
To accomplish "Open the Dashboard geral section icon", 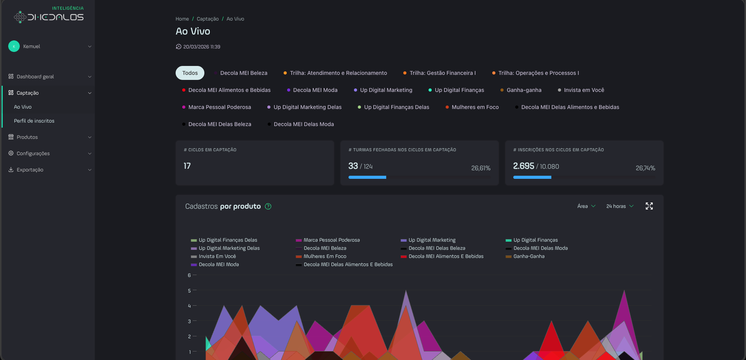I will [10, 76].
